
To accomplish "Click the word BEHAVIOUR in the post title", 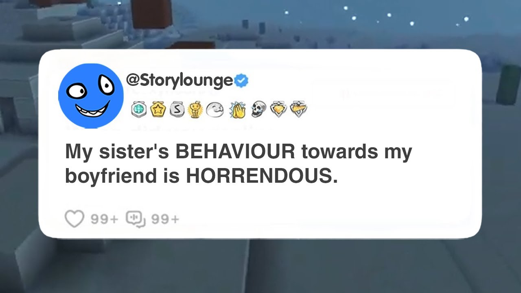I will (x=235, y=152).
